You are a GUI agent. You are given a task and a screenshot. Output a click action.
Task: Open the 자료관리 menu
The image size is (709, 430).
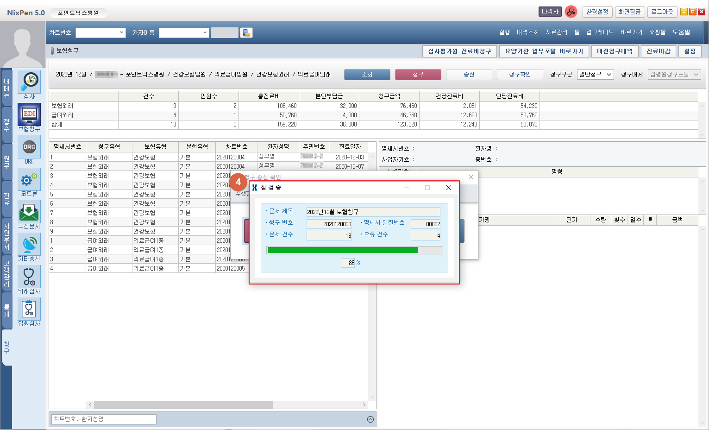556,32
